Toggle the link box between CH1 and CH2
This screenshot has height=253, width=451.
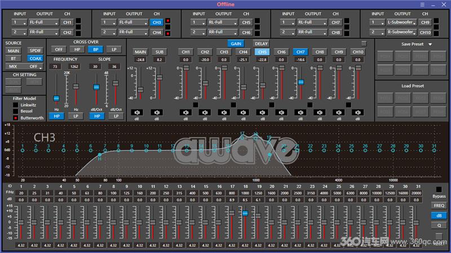196,105
